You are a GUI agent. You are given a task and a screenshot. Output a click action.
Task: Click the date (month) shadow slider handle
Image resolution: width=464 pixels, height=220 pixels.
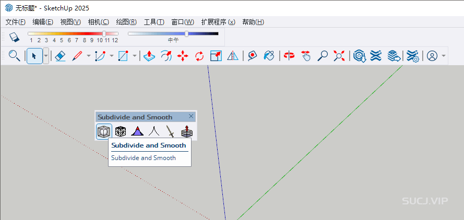104,34
